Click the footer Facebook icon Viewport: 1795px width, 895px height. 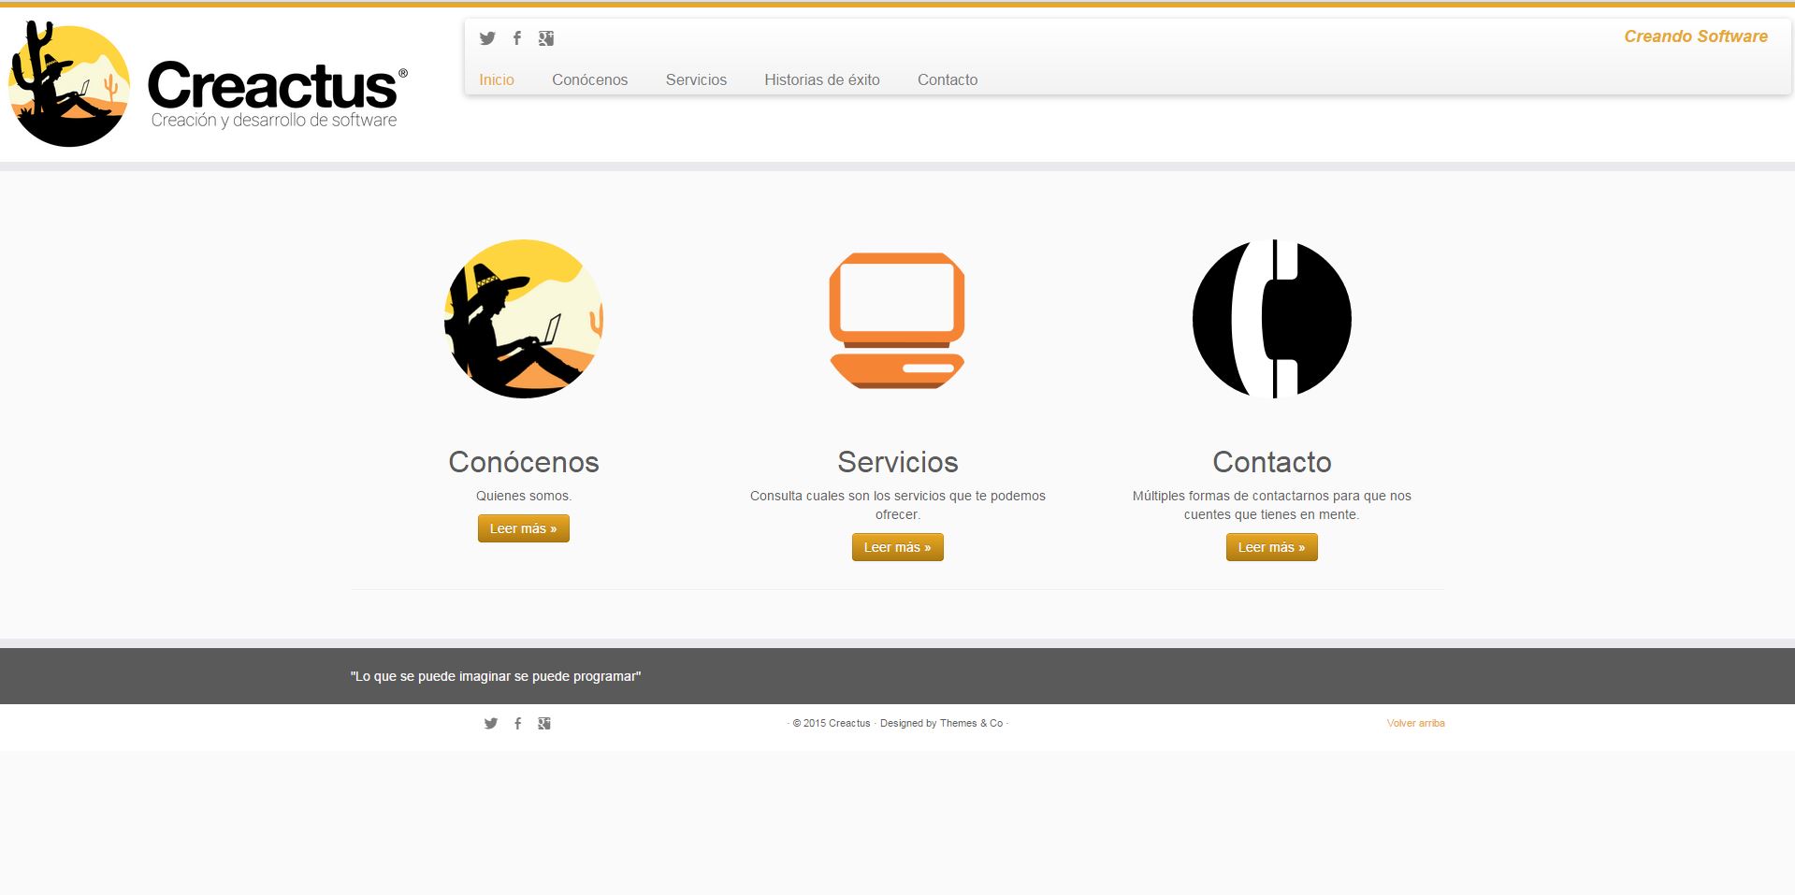(x=518, y=723)
